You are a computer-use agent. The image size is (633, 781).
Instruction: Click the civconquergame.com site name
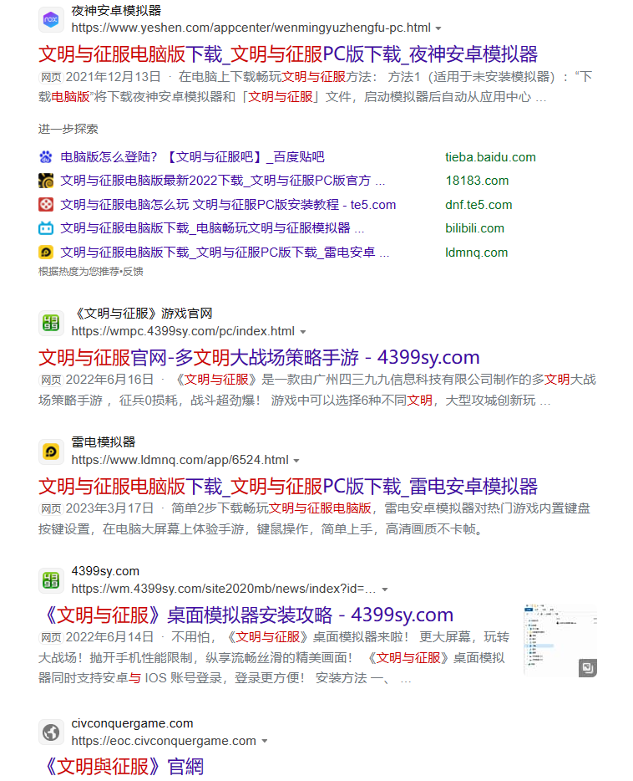(132, 723)
